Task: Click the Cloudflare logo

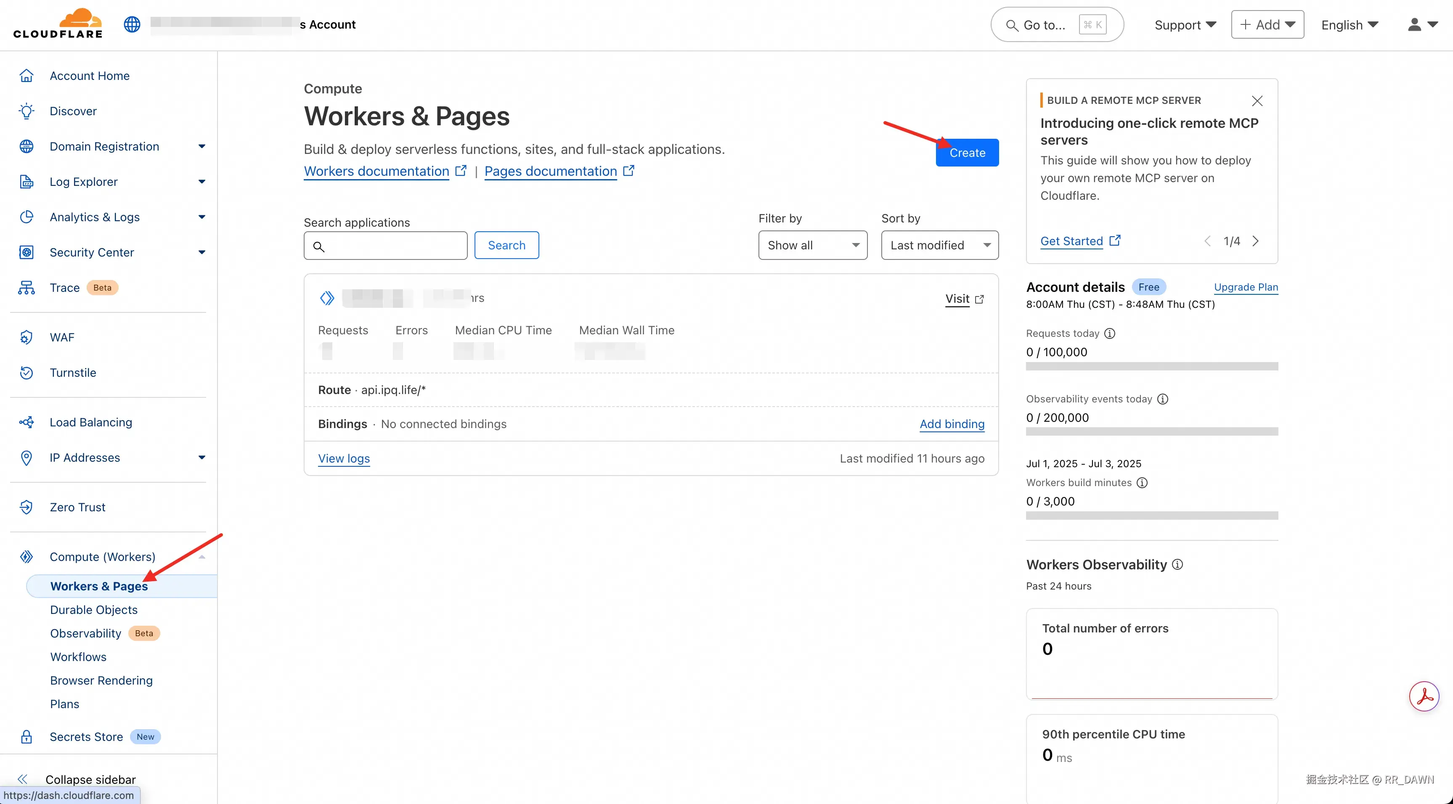Action: pyautogui.click(x=58, y=23)
